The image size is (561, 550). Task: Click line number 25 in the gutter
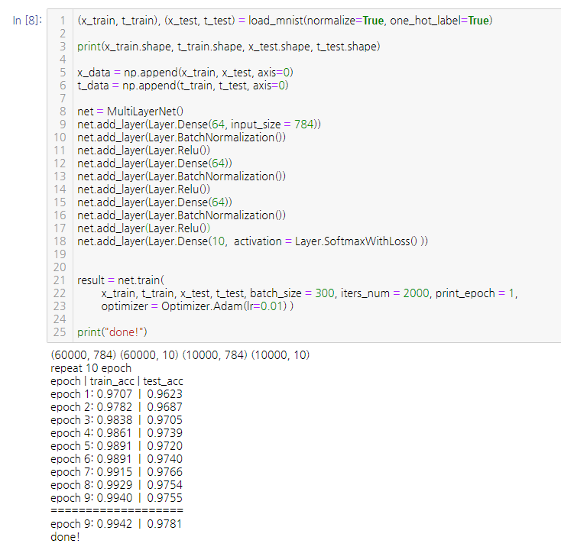[x=60, y=332]
